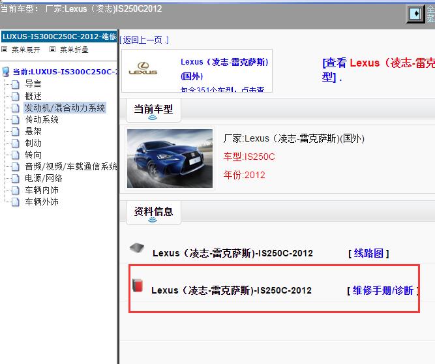
Task: Click the blue Lexus IS250C car photo
Action: pos(170,159)
